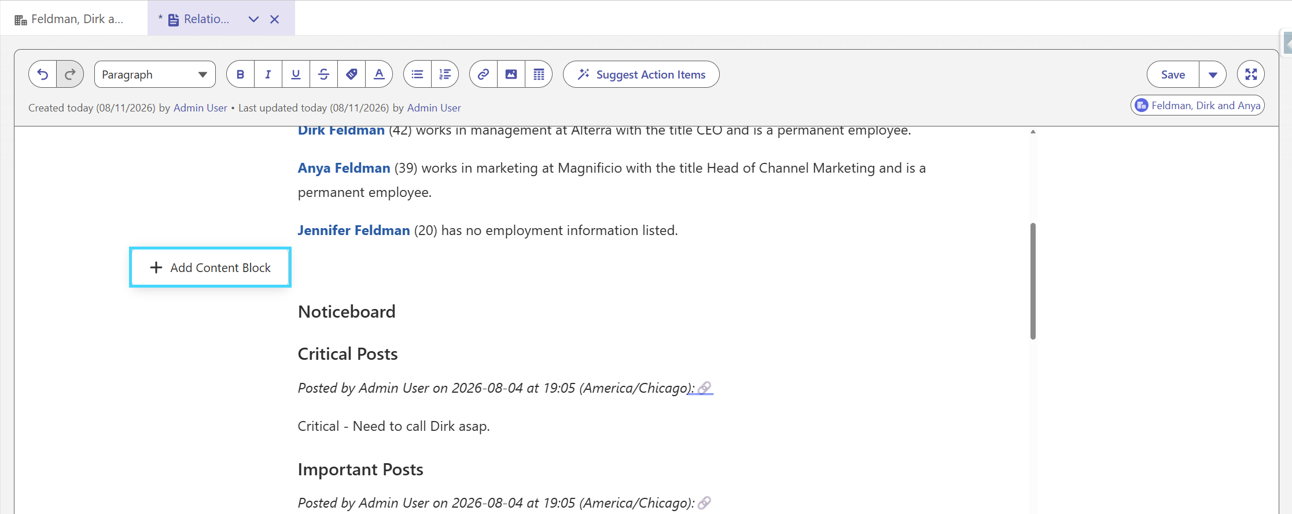Click the household icon in Feldman tab
Image resolution: width=1292 pixels, height=514 pixels.
pos(21,20)
